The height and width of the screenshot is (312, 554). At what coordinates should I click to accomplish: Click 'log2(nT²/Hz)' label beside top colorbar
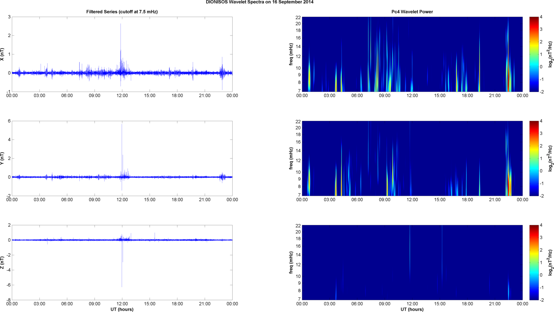click(550, 54)
